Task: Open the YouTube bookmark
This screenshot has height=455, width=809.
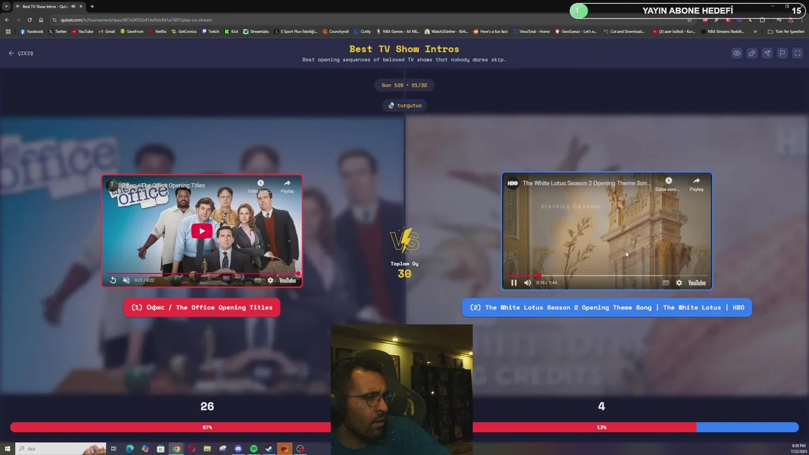Action: (x=82, y=32)
